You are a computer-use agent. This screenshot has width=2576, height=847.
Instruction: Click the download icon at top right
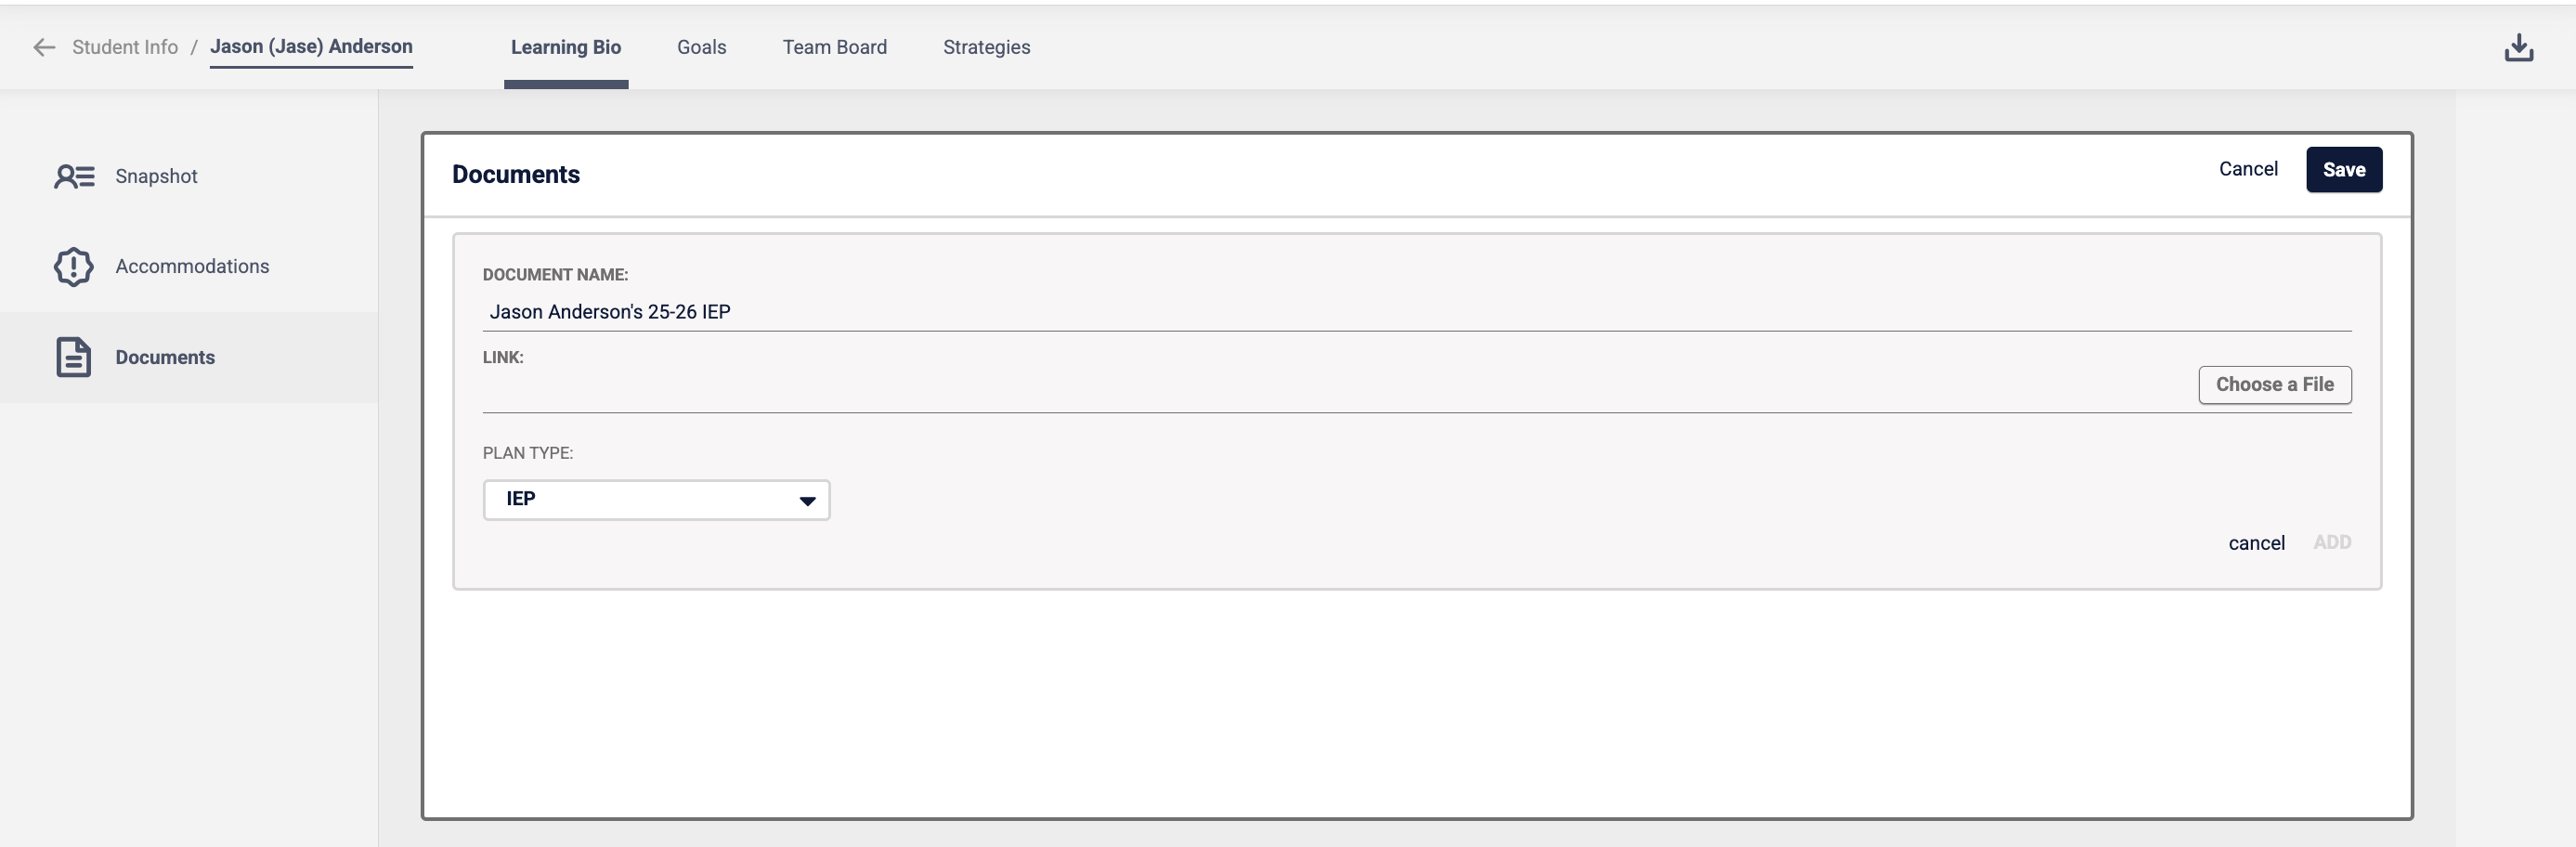pyautogui.click(x=2518, y=47)
